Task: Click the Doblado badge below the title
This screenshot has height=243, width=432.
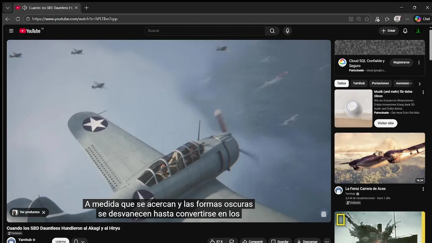Action: (15, 233)
